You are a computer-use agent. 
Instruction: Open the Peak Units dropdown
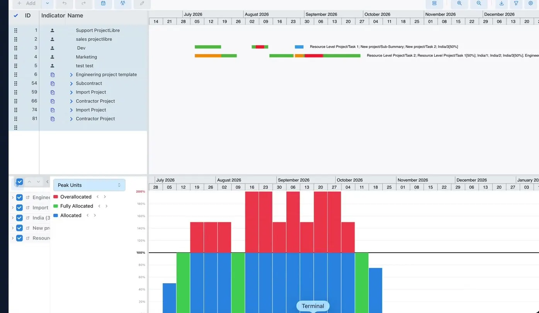tap(89, 185)
